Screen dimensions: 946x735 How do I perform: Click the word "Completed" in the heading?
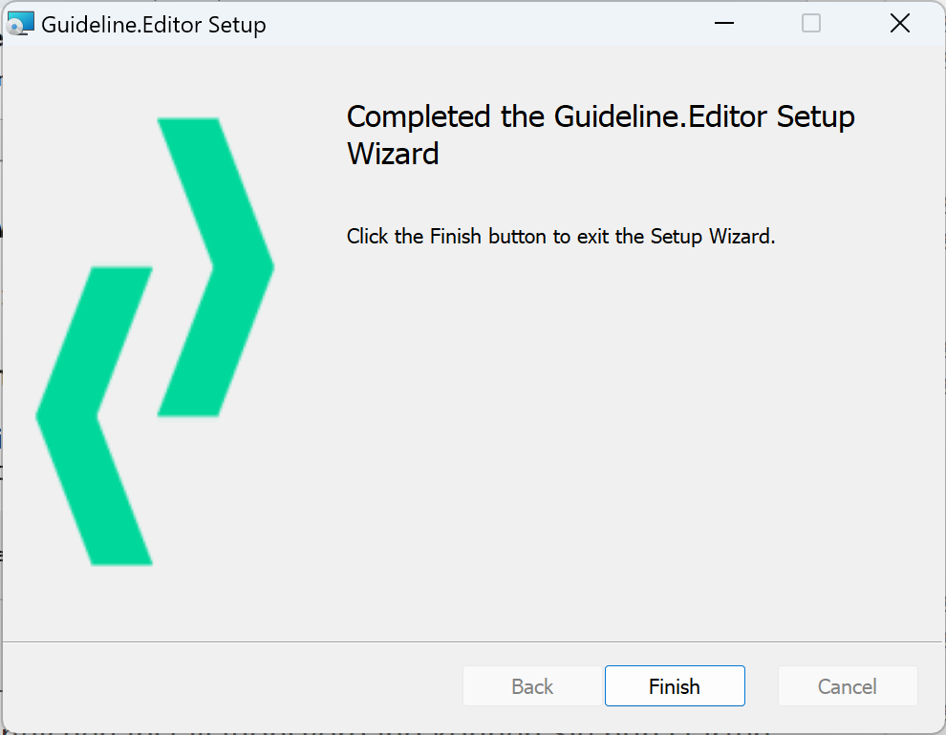point(419,116)
